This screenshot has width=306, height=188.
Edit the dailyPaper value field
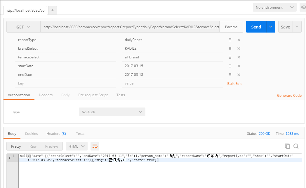tap(172, 40)
